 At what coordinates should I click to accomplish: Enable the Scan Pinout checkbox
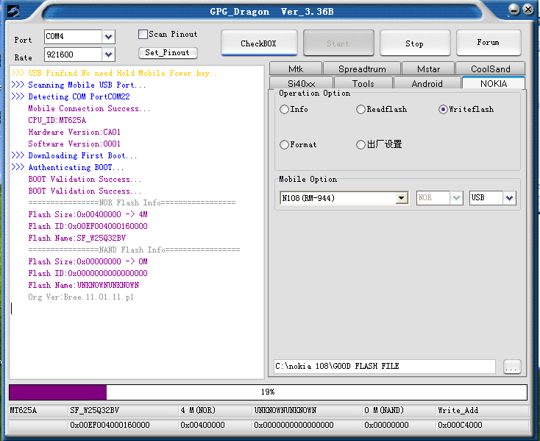[143, 34]
